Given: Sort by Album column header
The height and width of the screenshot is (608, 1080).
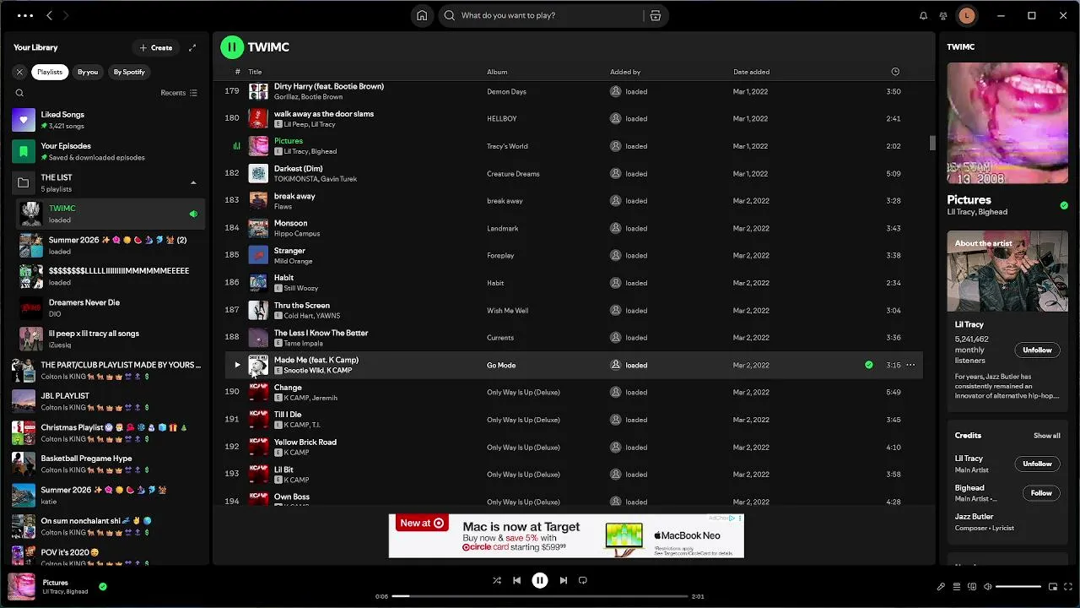Looking at the screenshot, I should [497, 72].
